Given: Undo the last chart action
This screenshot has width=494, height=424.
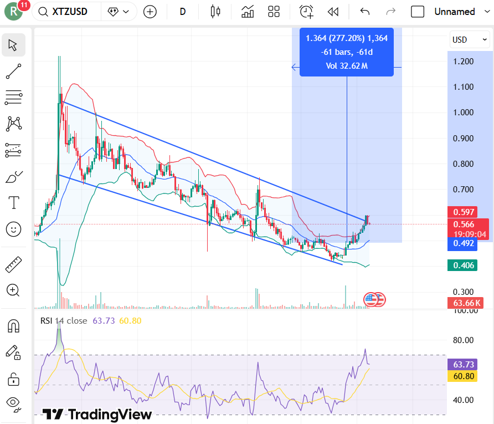Looking at the screenshot, I should 364,11.
